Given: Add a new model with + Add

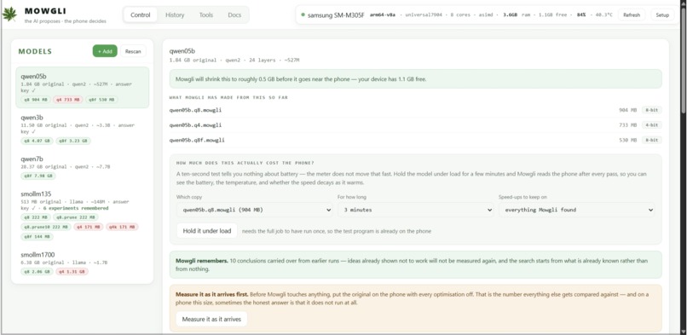Looking at the screenshot, I should pyautogui.click(x=105, y=51).
